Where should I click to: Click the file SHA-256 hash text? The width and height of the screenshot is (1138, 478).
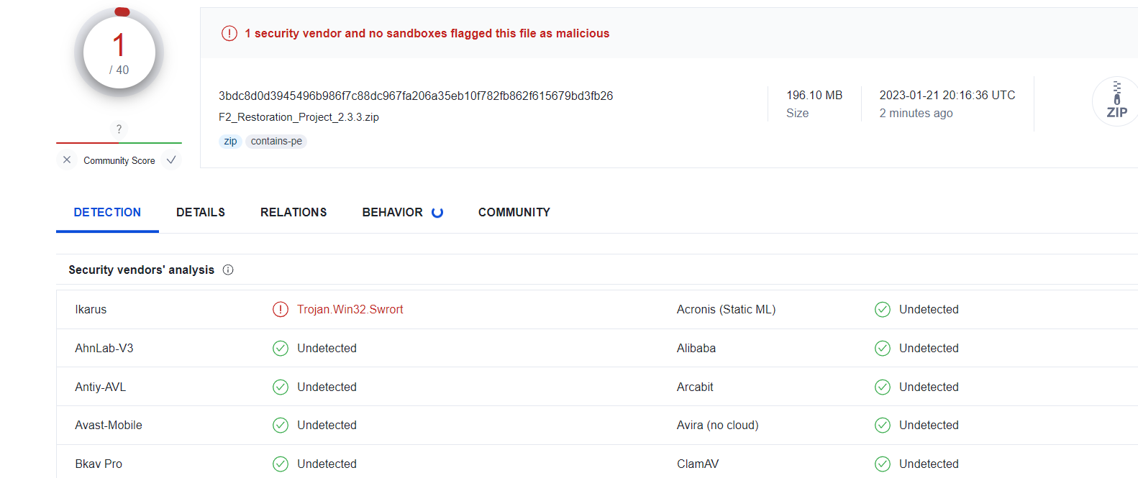coord(416,96)
